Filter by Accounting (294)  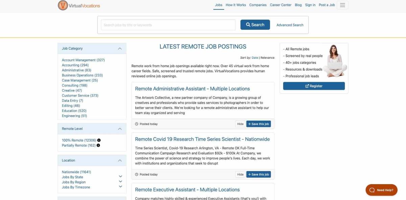[x=75, y=65]
